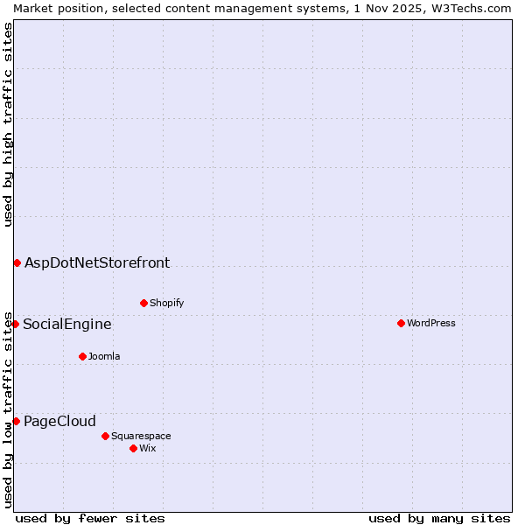This screenshot has width=525, height=525.
Task: Click the AspDotNetStorefront red marker
Action: (17, 262)
